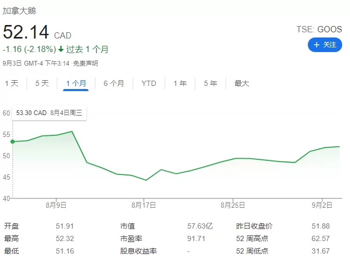Image resolution: width=350 pixels, height=265 pixels.
Task: Click the TSE: GOOS ticker label
Action: (x=319, y=30)
